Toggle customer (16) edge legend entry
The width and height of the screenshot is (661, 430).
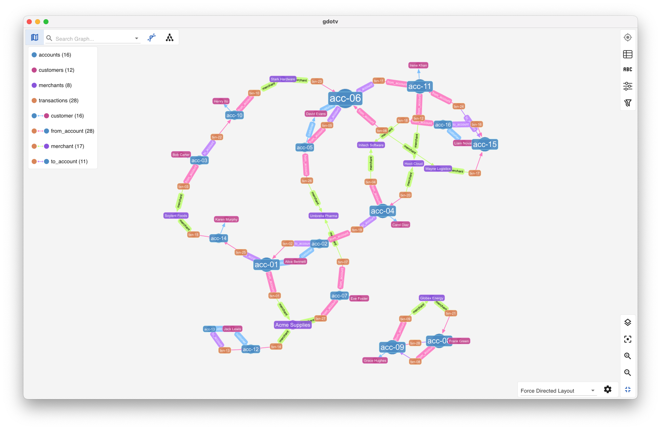[x=58, y=116]
